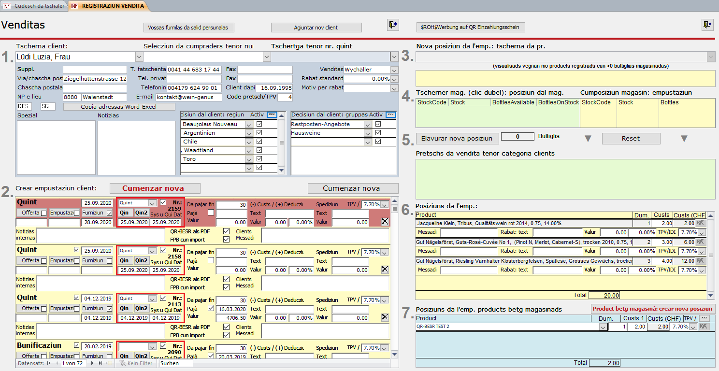Toggle 'QR-BESR als PDF' for order 2159

(x=226, y=231)
